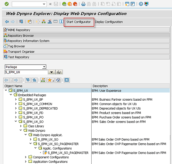Image resolution: width=172 pixels, height=164 pixels.
Task: Collapse Applic. Configurations node
Action: point(36,148)
